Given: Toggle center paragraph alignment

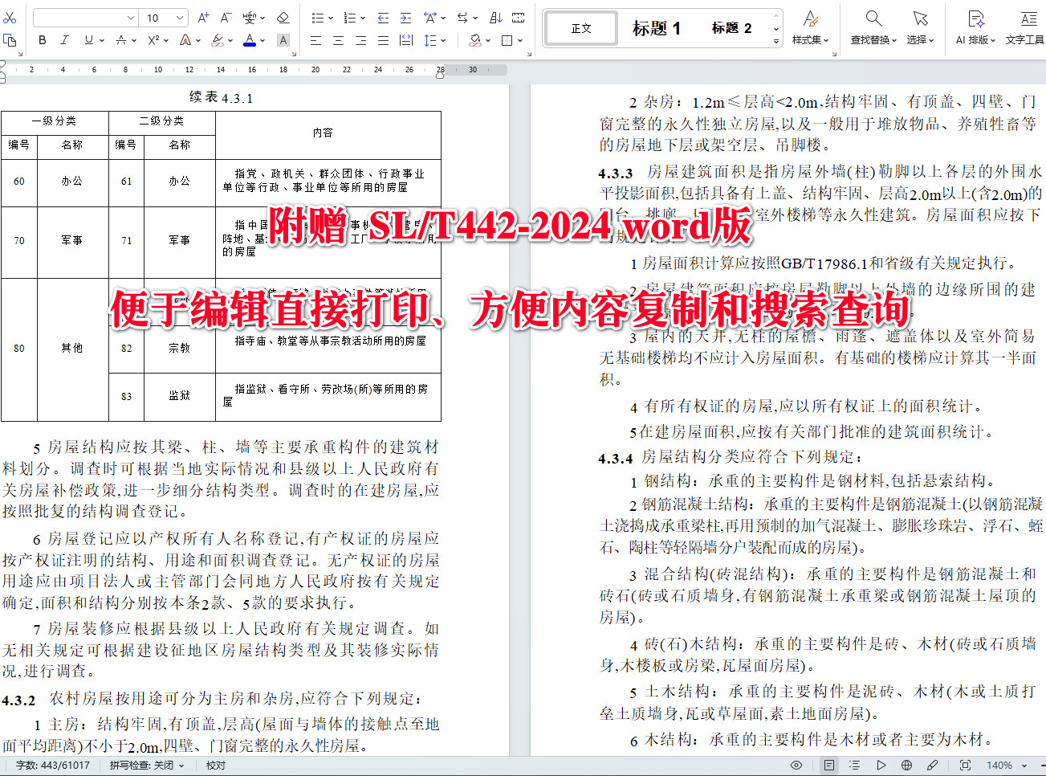Looking at the screenshot, I should point(336,39).
